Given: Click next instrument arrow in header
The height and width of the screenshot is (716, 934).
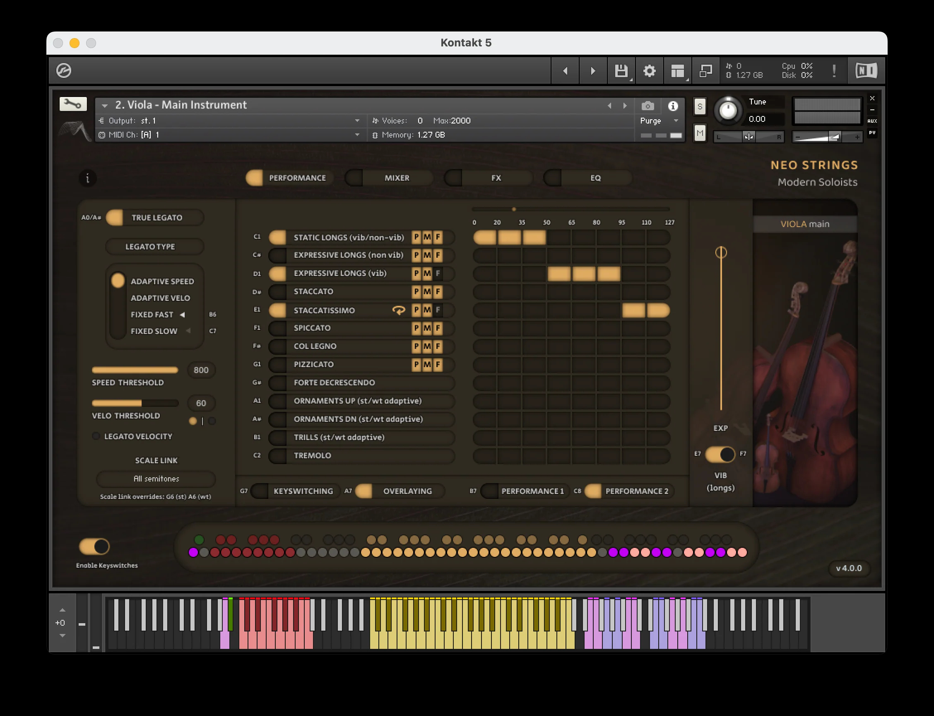Looking at the screenshot, I should pos(625,106).
